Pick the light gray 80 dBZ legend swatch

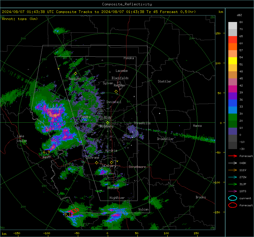[x=233, y=26]
